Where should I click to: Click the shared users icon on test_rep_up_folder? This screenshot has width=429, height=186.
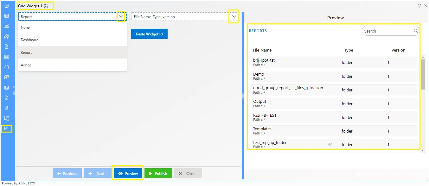point(330,144)
